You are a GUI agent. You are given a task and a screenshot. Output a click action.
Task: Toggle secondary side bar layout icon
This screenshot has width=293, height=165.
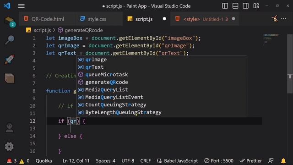(x=245, y=6)
